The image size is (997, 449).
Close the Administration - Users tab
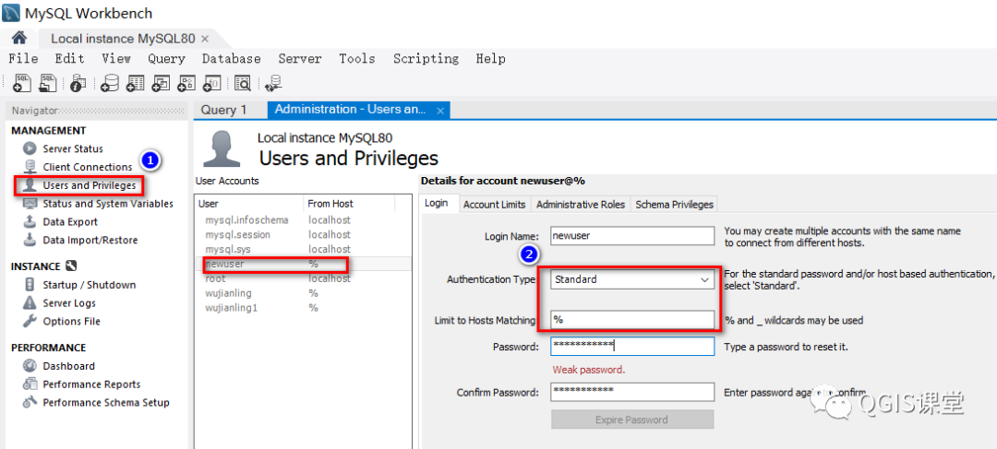[x=440, y=110]
